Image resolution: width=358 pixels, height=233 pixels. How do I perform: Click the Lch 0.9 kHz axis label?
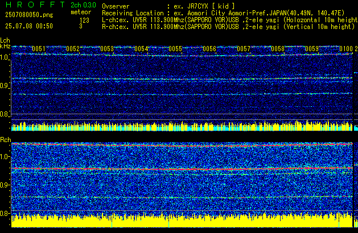click(4, 86)
